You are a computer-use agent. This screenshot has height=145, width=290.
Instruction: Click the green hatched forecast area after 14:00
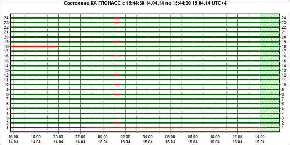tap(270, 73)
